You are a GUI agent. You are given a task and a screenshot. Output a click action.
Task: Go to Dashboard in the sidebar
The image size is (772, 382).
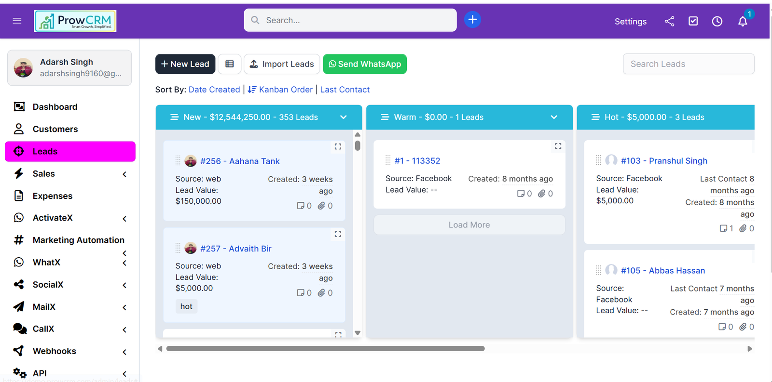point(70,107)
